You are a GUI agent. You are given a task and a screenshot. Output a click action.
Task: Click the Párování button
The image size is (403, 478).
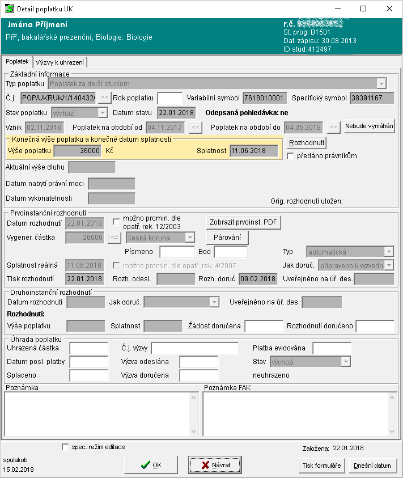pos(227,238)
